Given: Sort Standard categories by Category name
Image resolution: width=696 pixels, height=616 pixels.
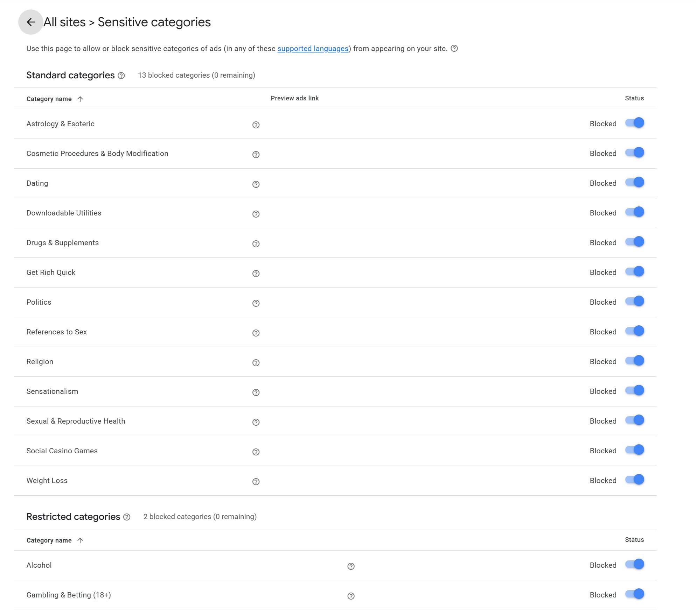Looking at the screenshot, I should [x=55, y=99].
